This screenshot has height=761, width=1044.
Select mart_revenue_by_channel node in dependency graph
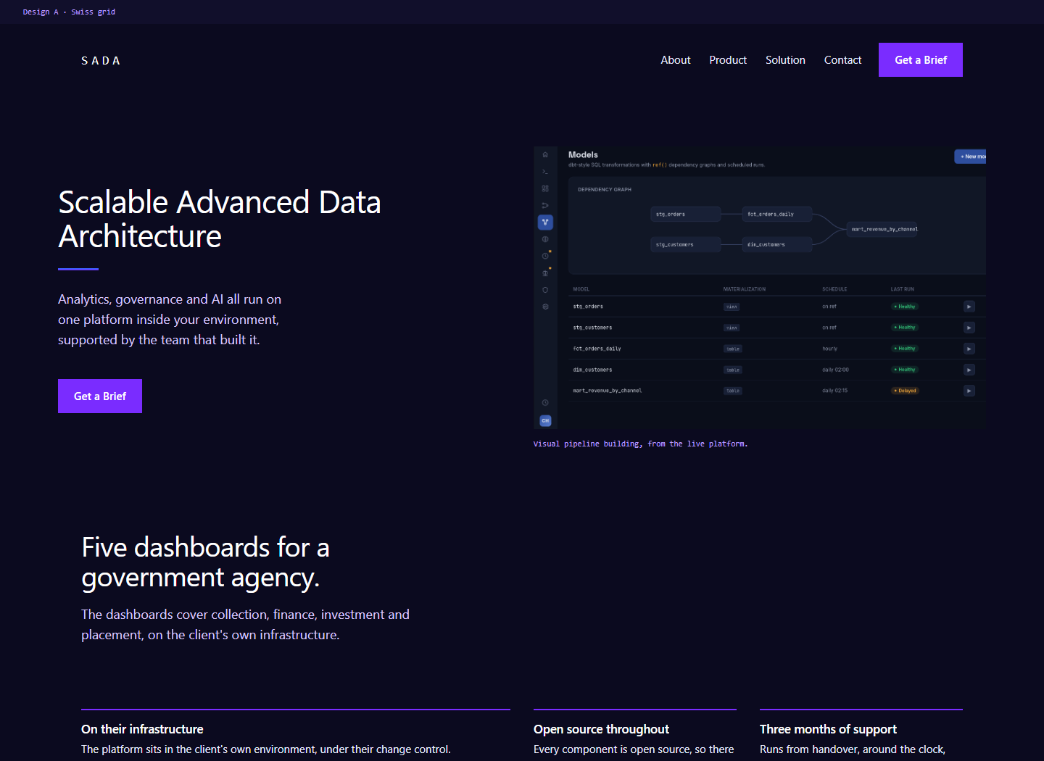click(882, 229)
